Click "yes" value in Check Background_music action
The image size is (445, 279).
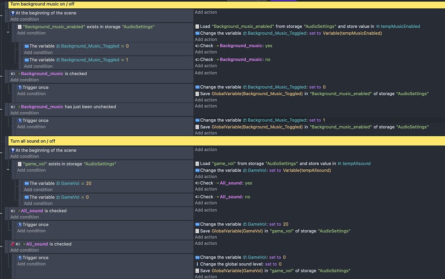[269, 46]
